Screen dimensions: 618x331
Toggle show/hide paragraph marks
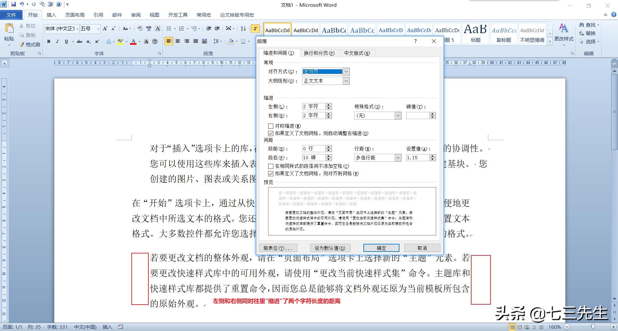[x=255, y=29]
